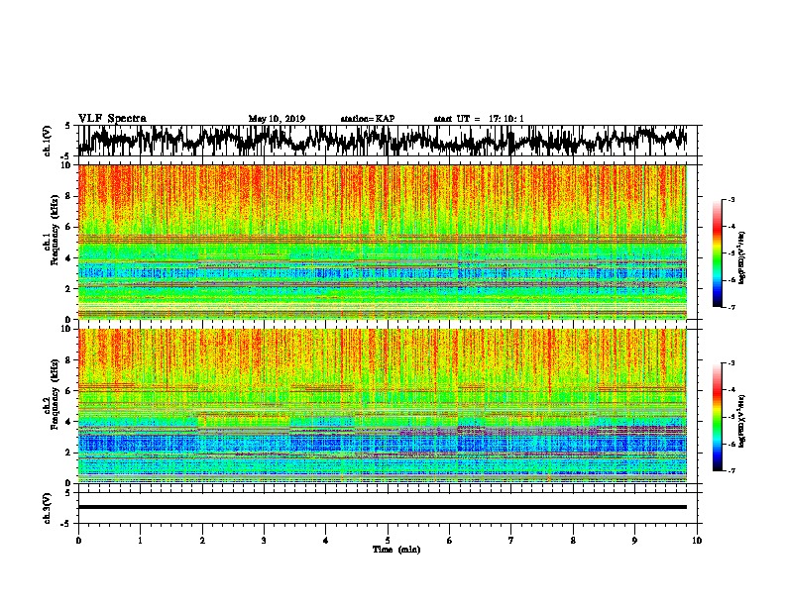Select the "start UT = 17:10:1" text
785x606 pixels.
(x=479, y=119)
